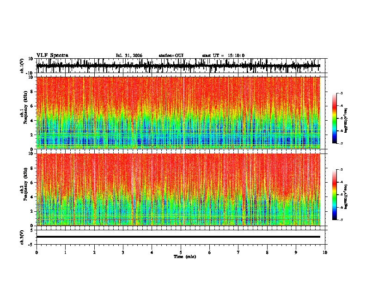Viewport: 366px width, 283px height.
Task: Click the ch.2 "Frequency (kHz)" axis label
Action: point(25,184)
